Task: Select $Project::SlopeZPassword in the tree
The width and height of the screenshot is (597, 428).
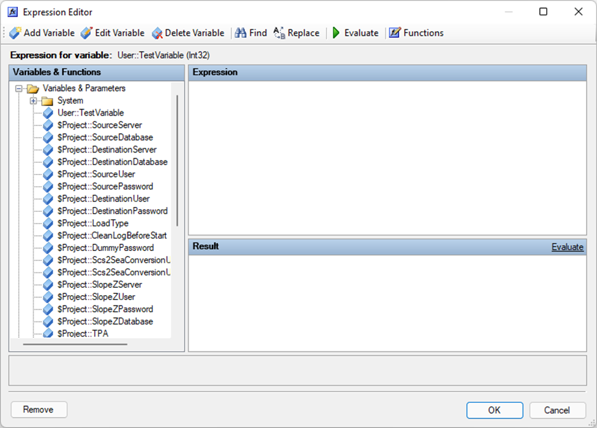Action: (105, 309)
